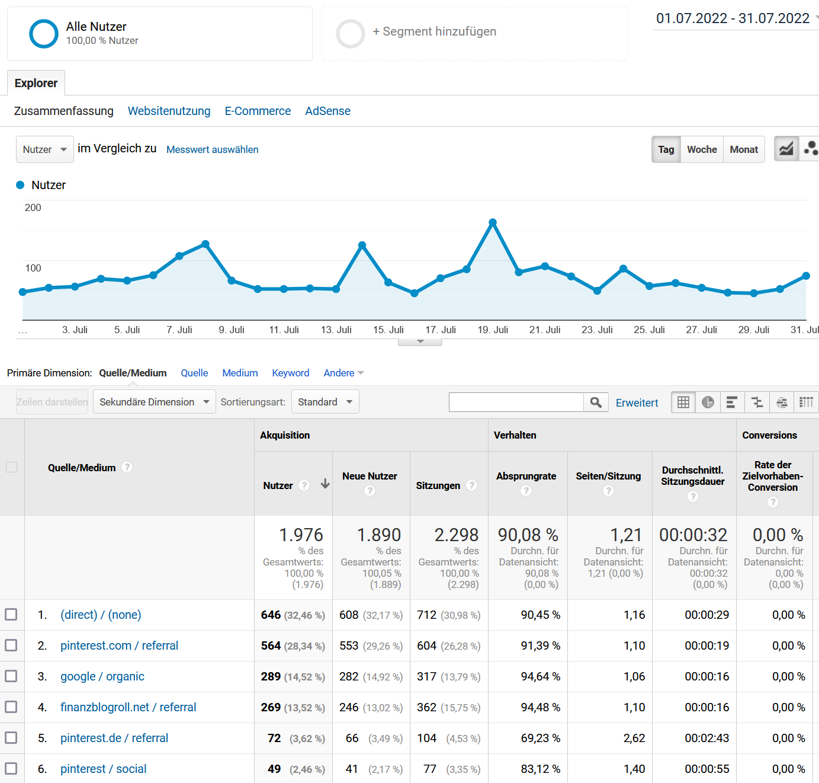Switch to AdSense view
Viewport: 819px width, 783px height.
(x=327, y=111)
